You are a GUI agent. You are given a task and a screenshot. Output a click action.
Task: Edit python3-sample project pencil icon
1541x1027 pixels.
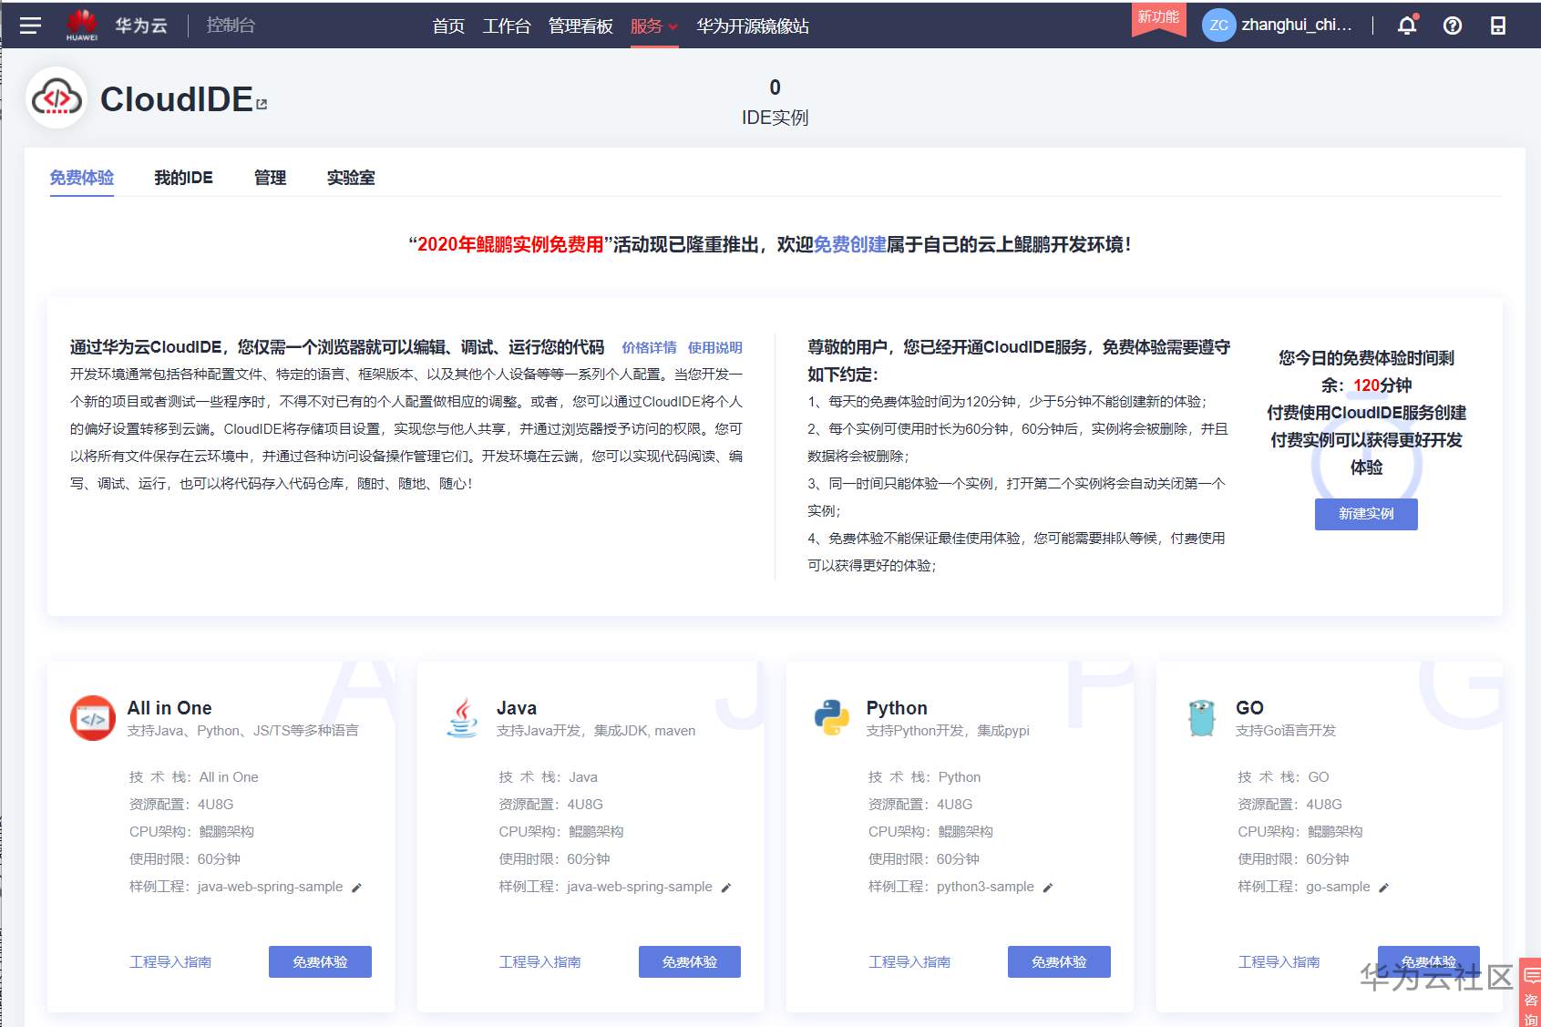click(x=1048, y=888)
